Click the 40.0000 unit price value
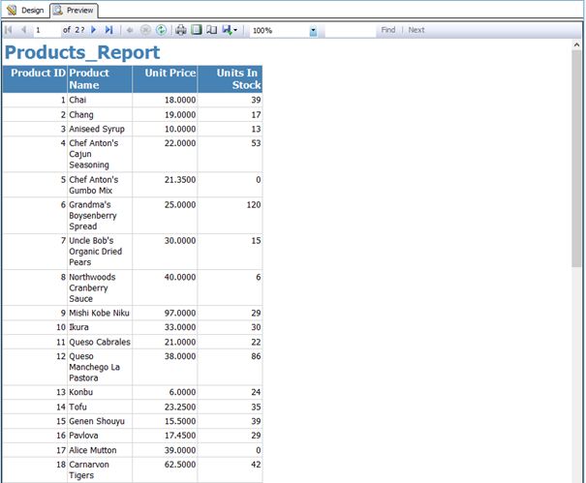Screen dimensions: 586x483 click(180, 277)
